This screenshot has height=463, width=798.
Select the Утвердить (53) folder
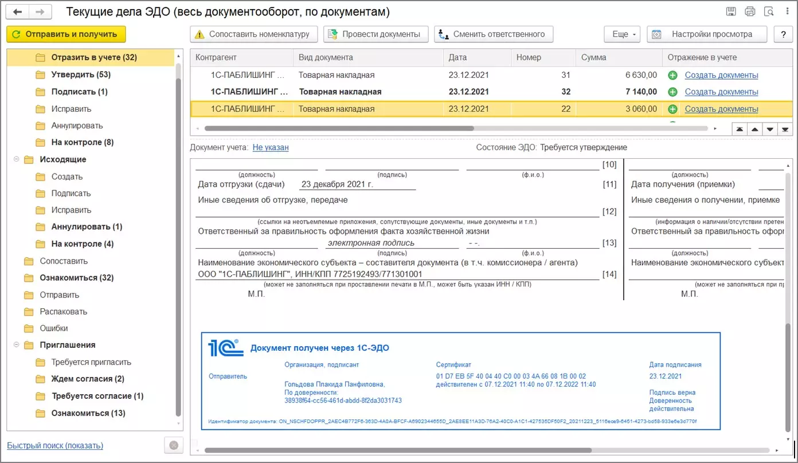pos(80,74)
